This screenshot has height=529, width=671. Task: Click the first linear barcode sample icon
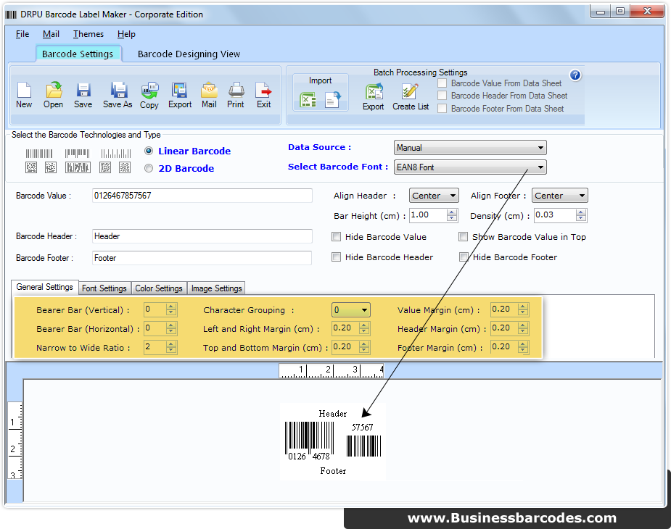tap(39, 154)
